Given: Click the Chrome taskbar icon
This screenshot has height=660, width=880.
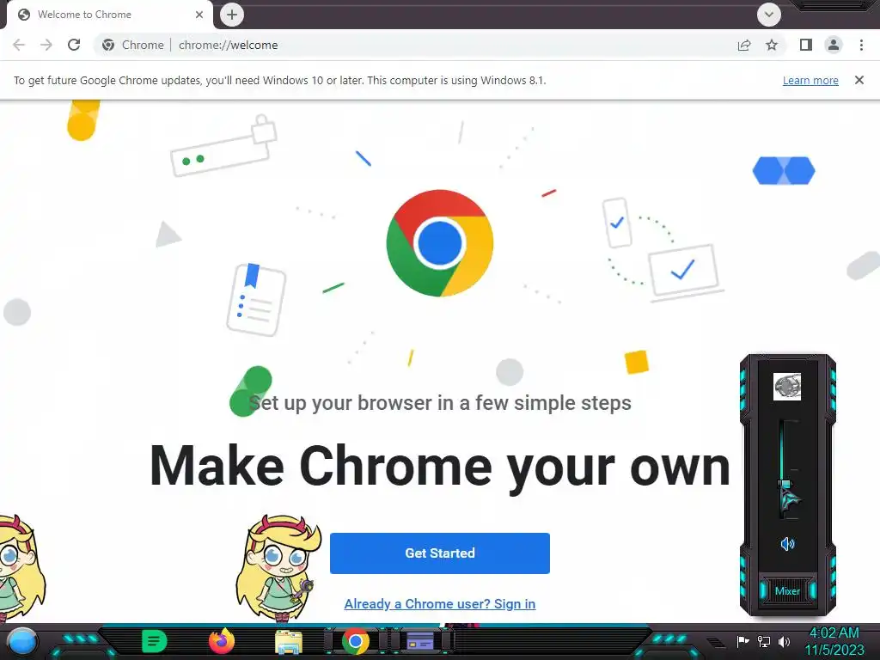Looking at the screenshot, I should pos(355,641).
